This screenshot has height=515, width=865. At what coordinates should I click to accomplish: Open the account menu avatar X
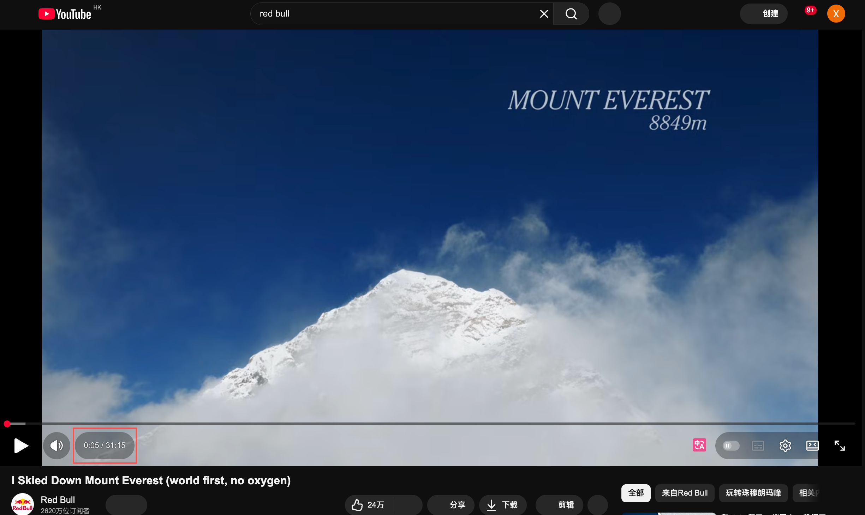pyautogui.click(x=836, y=14)
